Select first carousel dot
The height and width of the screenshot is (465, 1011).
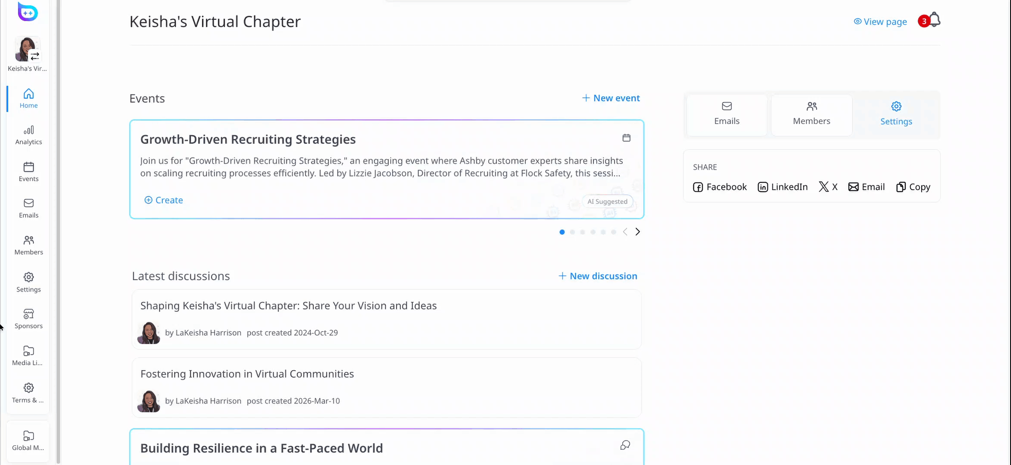(x=562, y=232)
